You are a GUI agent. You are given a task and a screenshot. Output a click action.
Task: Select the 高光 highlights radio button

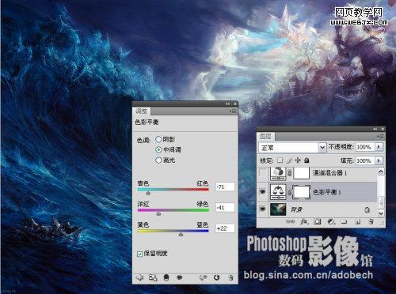click(x=158, y=160)
